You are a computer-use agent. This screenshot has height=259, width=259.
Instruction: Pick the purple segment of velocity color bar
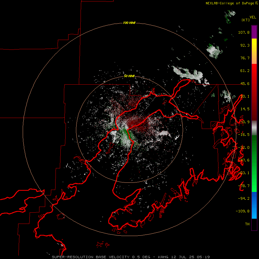pyautogui.click(x=254, y=32)
